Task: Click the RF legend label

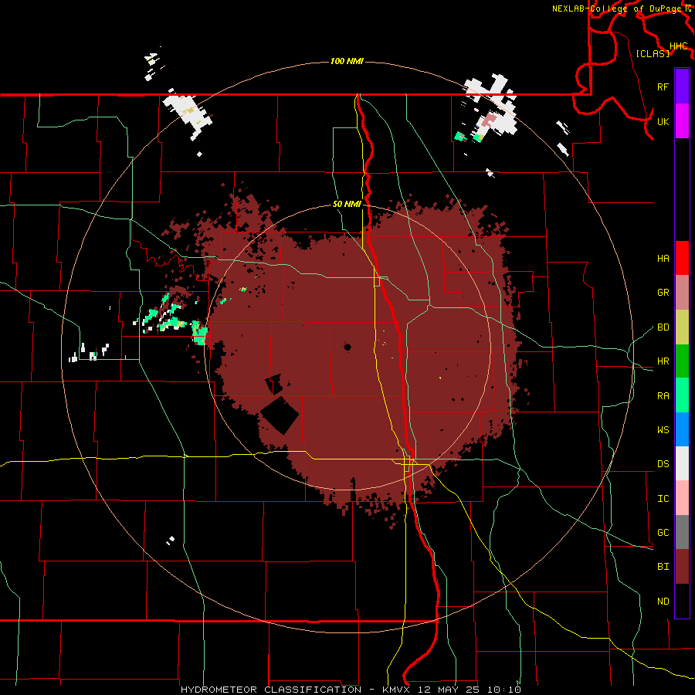Action: pos(663,86)
